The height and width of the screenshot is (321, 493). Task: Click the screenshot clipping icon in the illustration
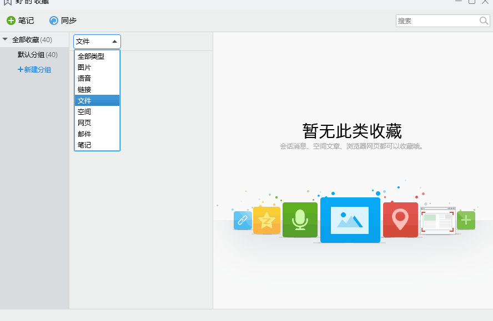tap(439, 220)
